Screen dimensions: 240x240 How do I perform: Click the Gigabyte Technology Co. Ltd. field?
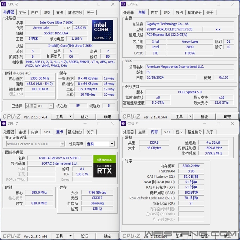[x=190, y=24]
